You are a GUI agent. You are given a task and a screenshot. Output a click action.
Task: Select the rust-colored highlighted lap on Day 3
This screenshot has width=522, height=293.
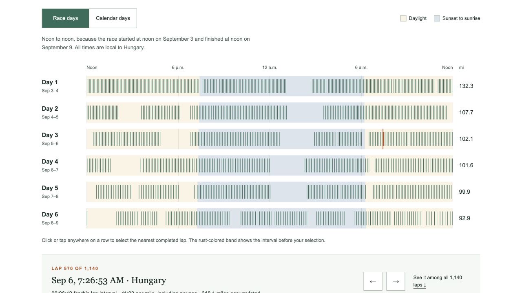[x=383, y=139]
